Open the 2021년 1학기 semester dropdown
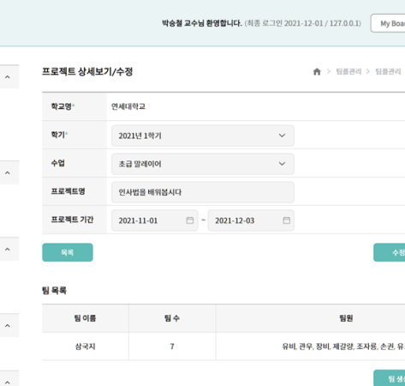Viewport: 405px width, 386px height. coord(203,136)
